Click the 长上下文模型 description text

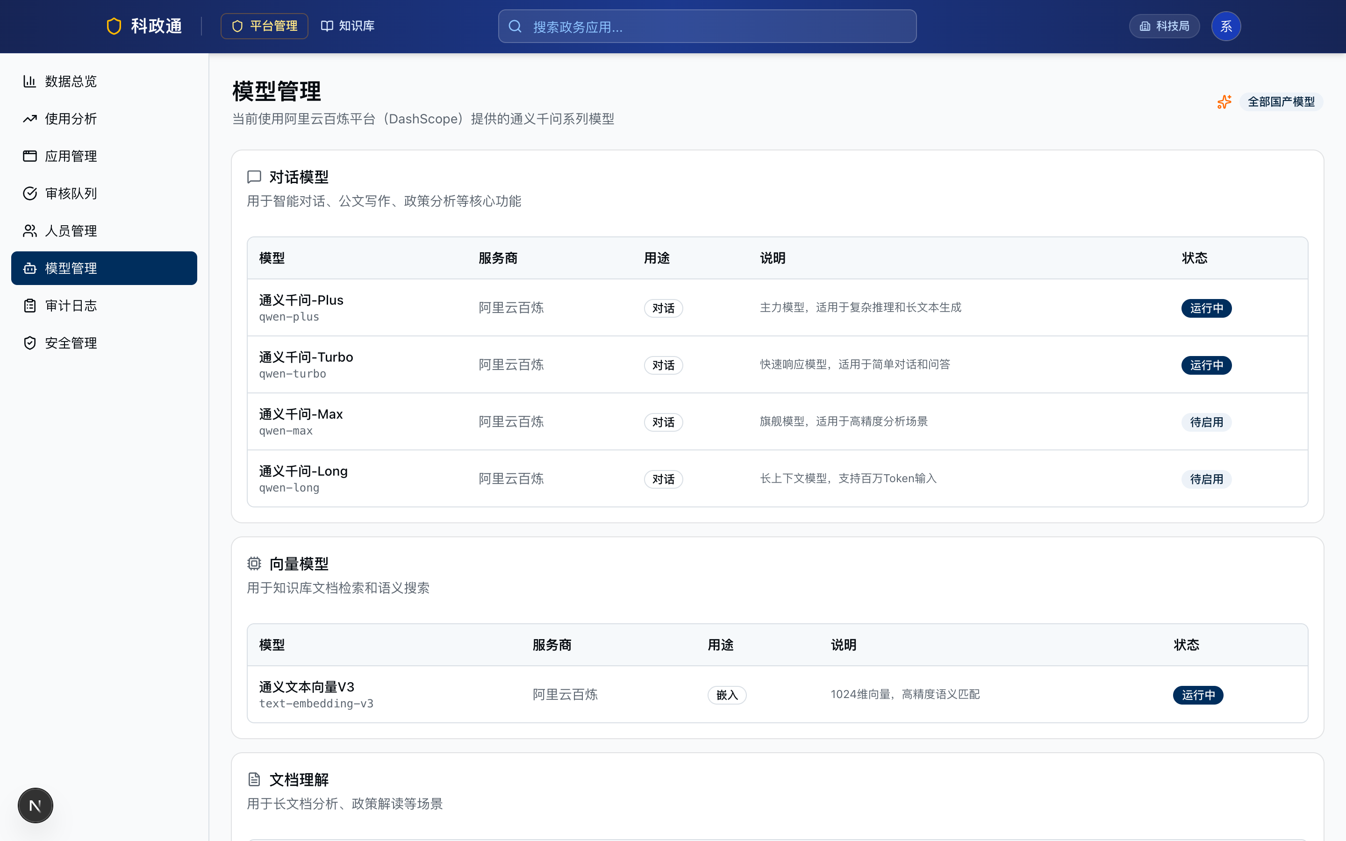coord(848,478)
